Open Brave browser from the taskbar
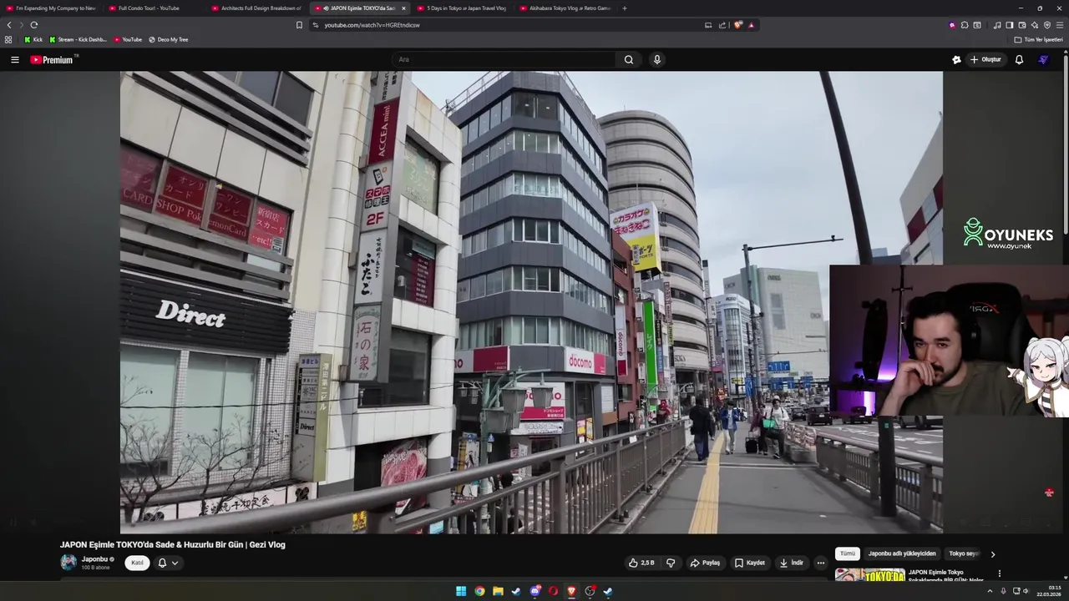Viewport: 1069px width, 601px height. coord(571,591)
